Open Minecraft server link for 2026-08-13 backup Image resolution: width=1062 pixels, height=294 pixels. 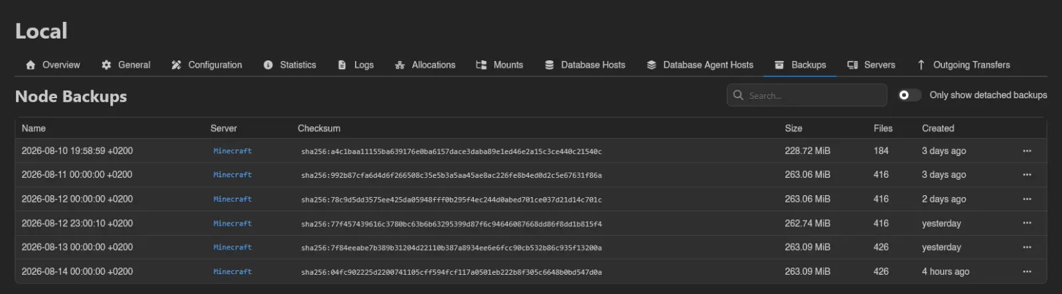(x=232, y=248)
